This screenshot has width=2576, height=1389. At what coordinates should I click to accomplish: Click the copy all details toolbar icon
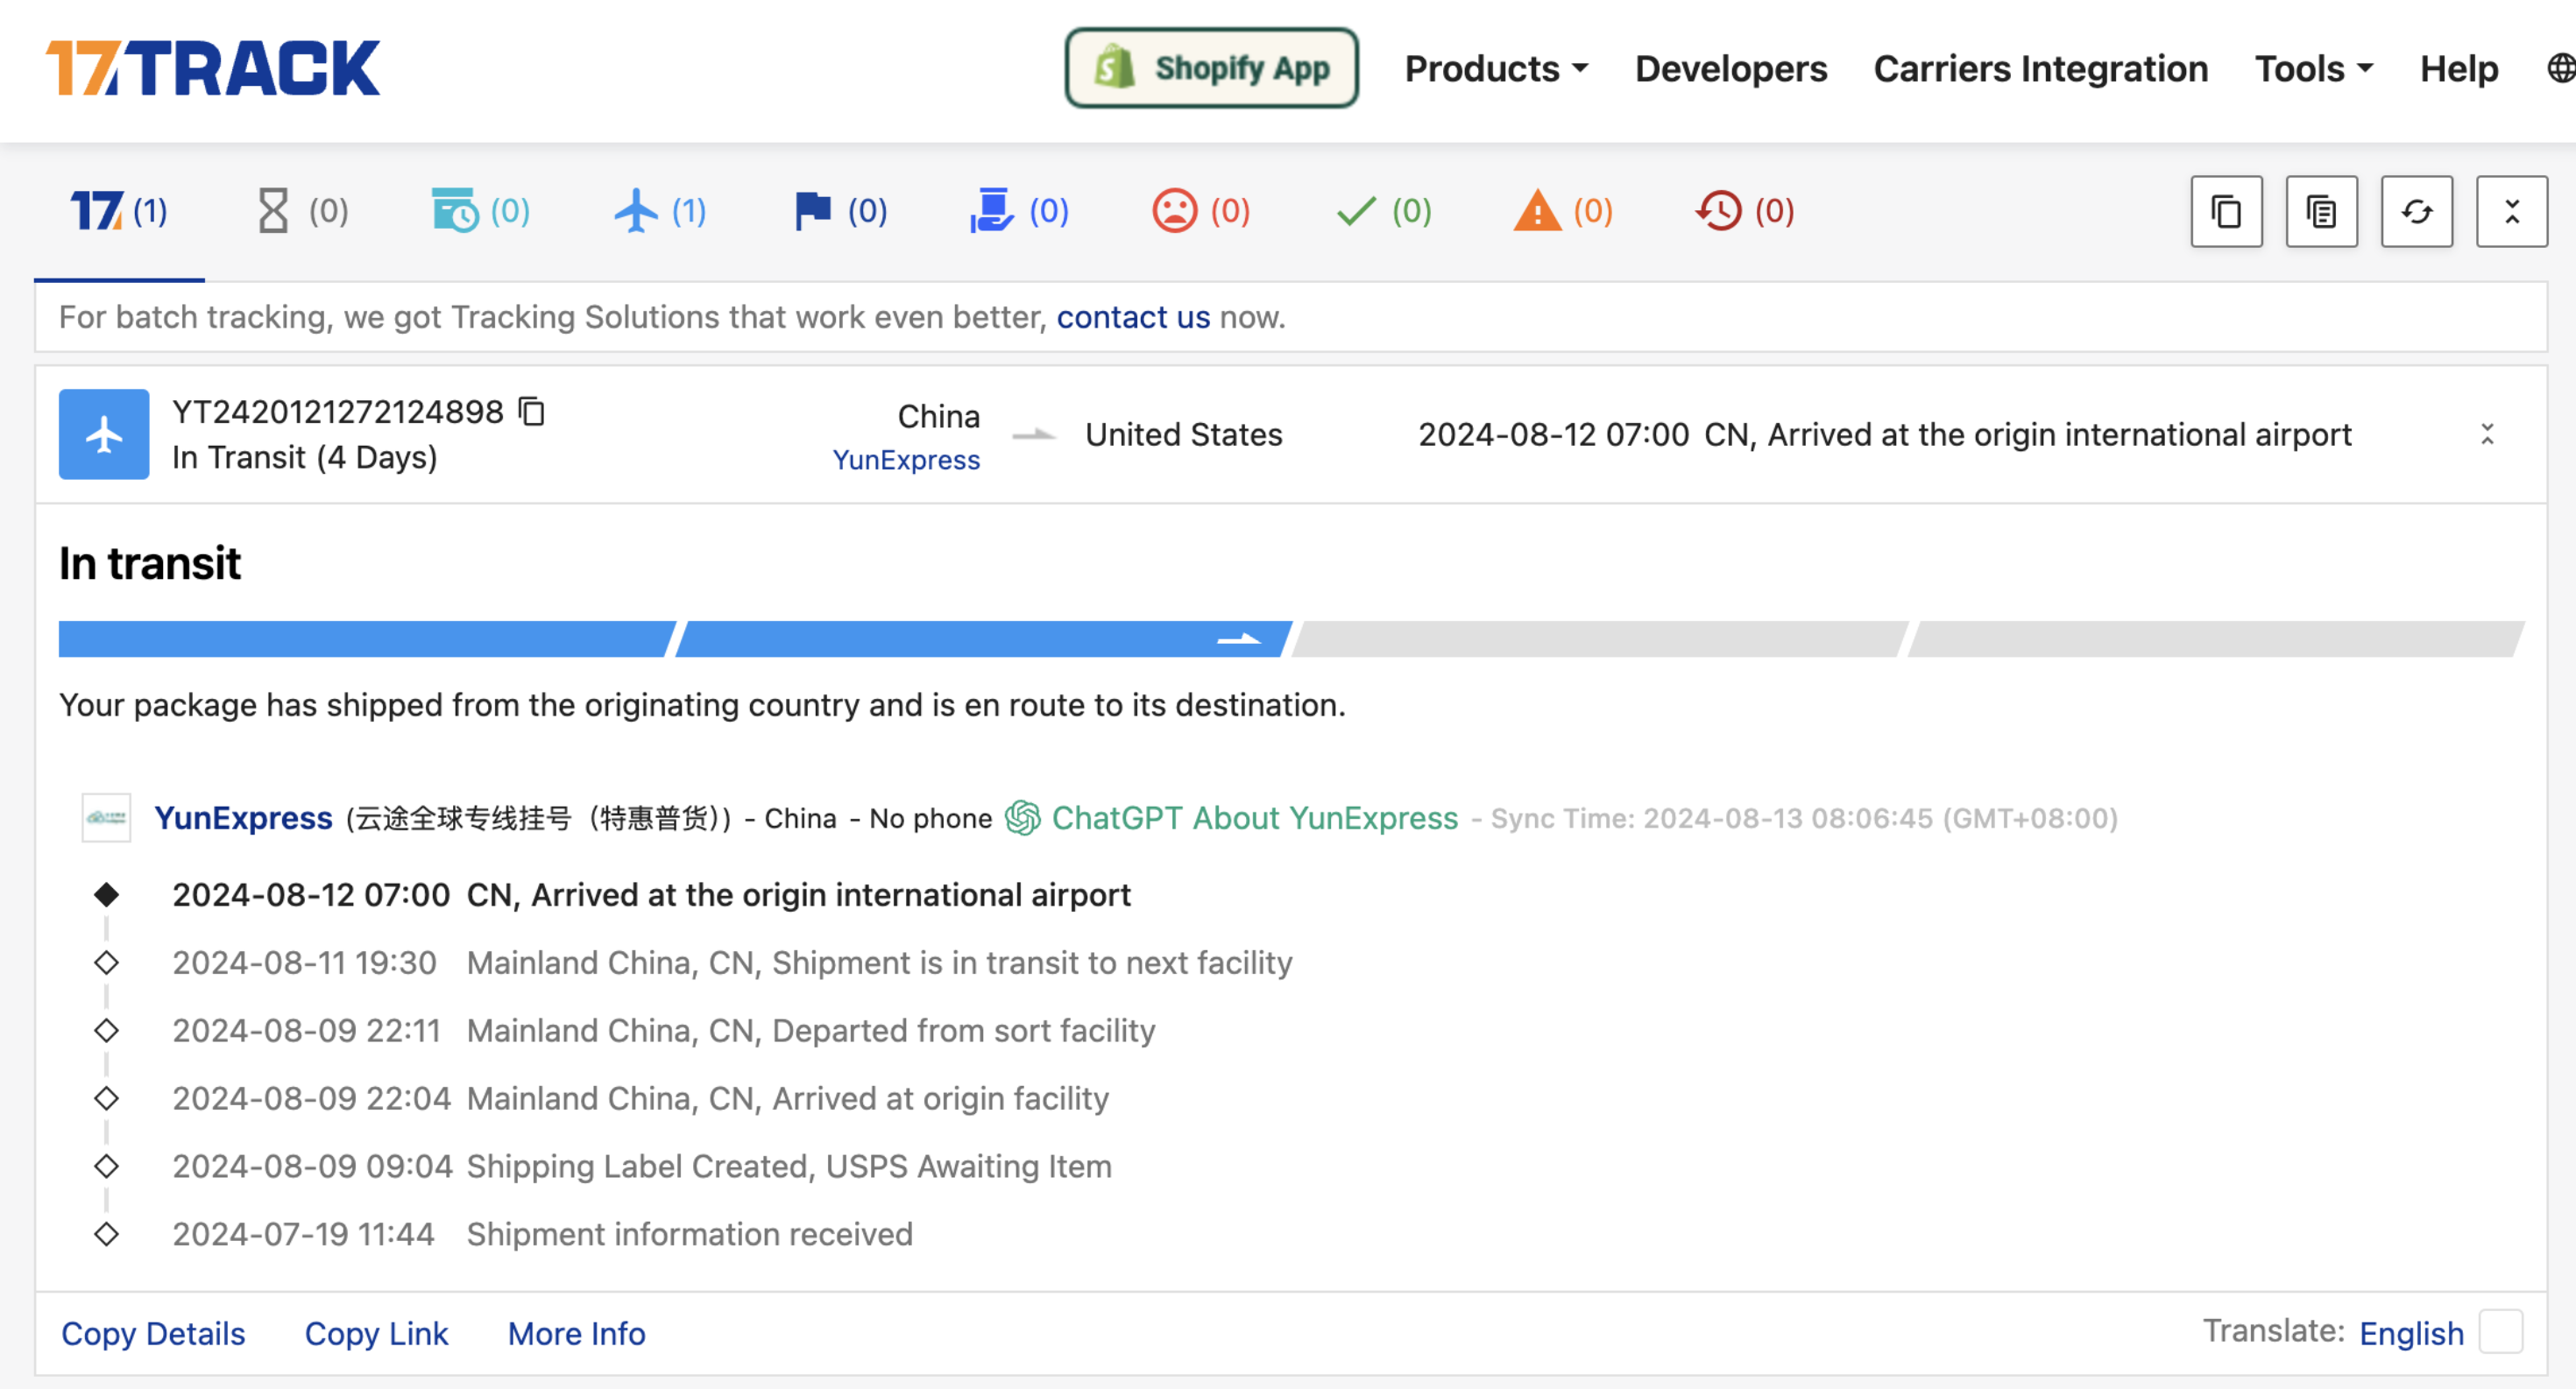pos(2321,211)
